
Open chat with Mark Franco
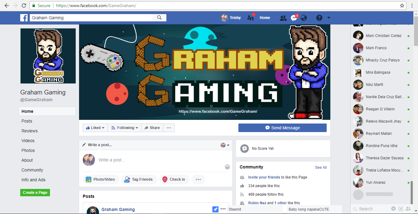(381, 48)
